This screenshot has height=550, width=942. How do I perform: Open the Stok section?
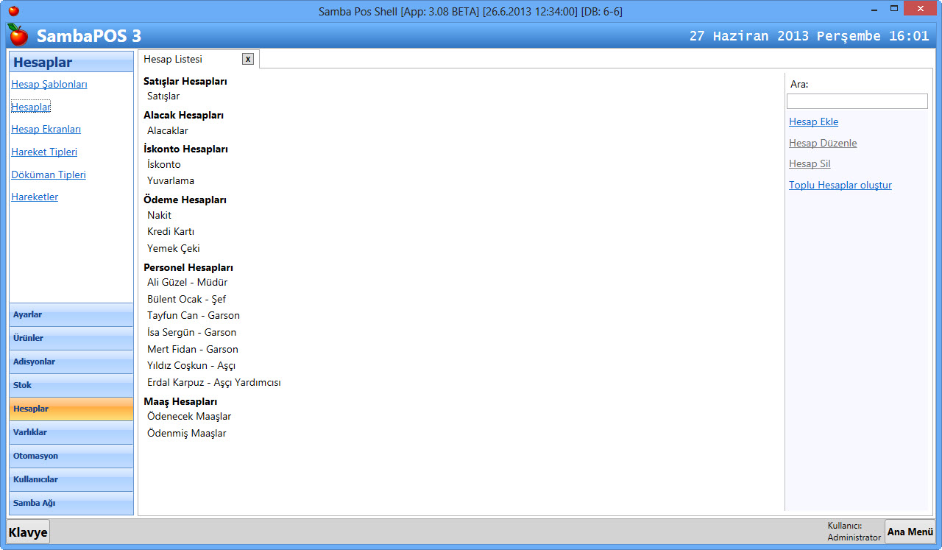point(71,386)
